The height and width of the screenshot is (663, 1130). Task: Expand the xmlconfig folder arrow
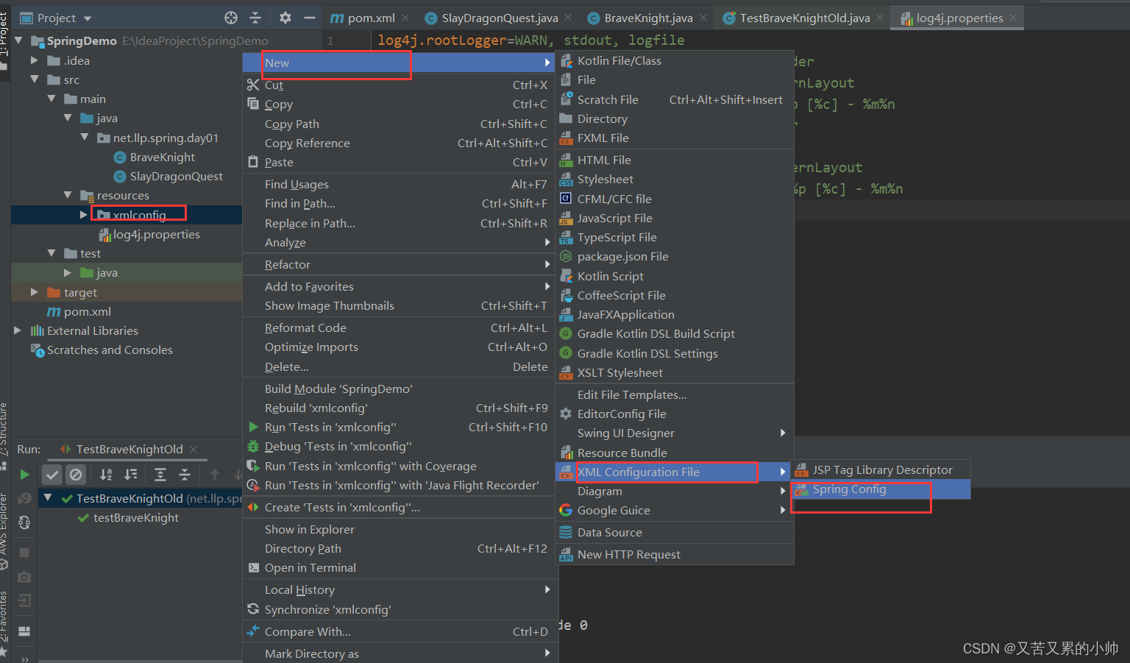pos(84,215)
